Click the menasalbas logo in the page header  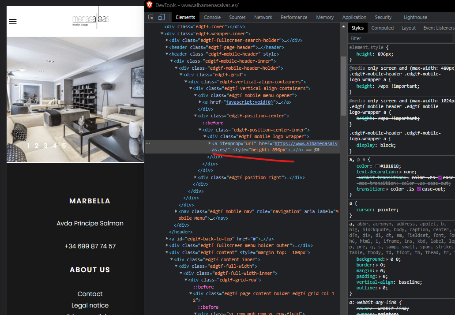point(91,19)
